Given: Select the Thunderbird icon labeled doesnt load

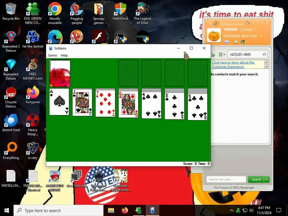Looking at the screenshot, I should [x=11, y=123].
